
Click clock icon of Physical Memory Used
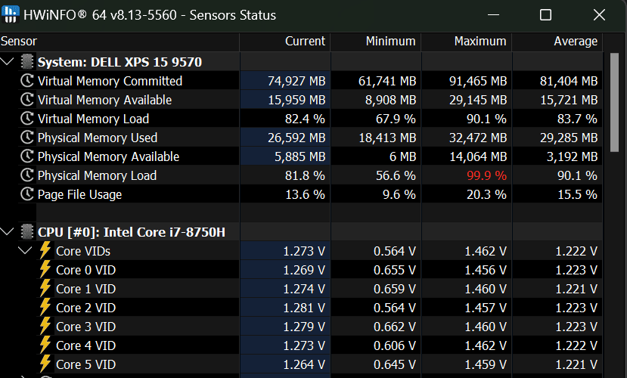point(27,138)
